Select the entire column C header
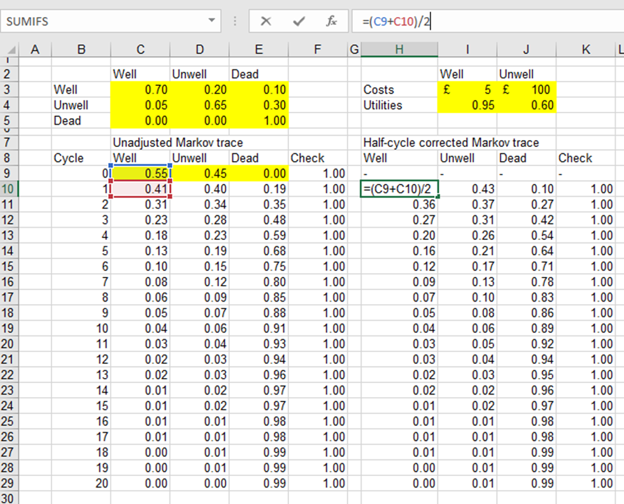Viewport: 624px width, 504px height. tap(140, 48)
